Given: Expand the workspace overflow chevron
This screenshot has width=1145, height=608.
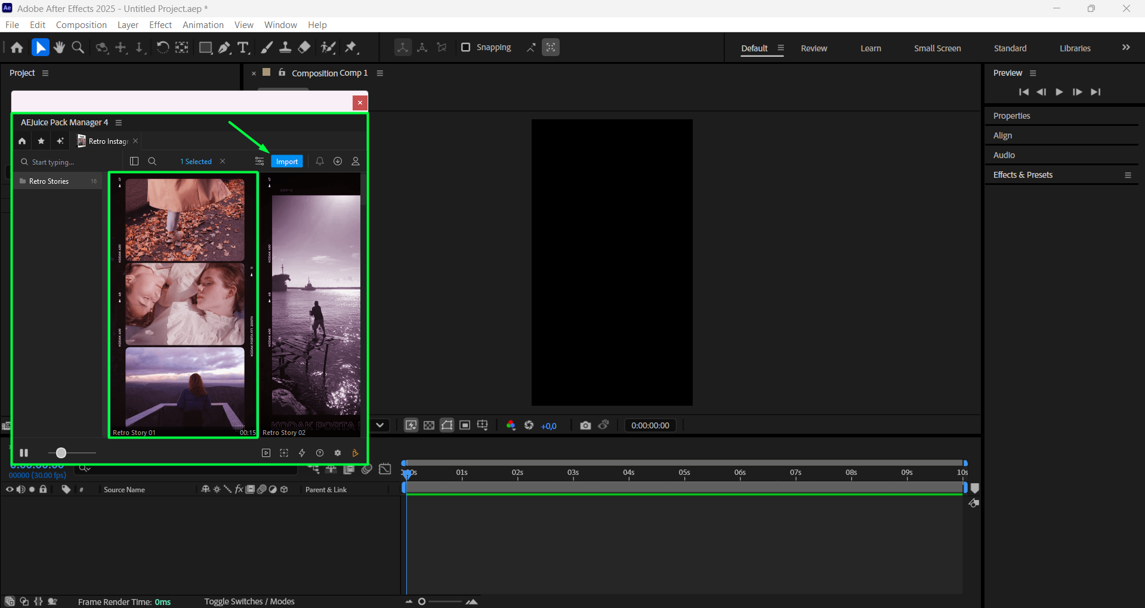Looking at the screenshot, I should [1126, 48].
